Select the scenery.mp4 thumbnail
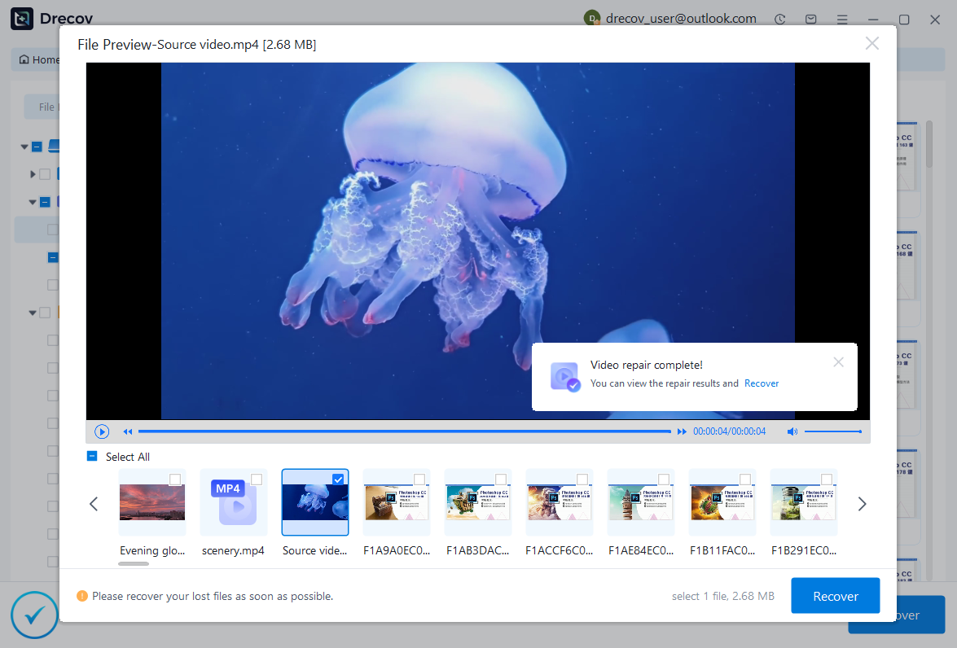Screen dimensions: 957x648 (x=233, y=502)
